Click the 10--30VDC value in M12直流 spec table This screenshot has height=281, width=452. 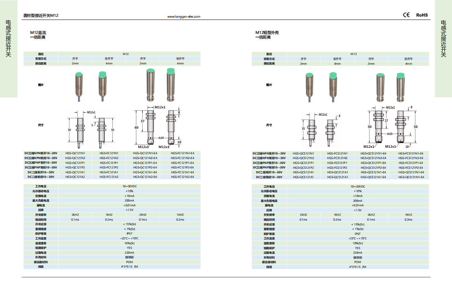pyautogui.click(x=130, y=186)
